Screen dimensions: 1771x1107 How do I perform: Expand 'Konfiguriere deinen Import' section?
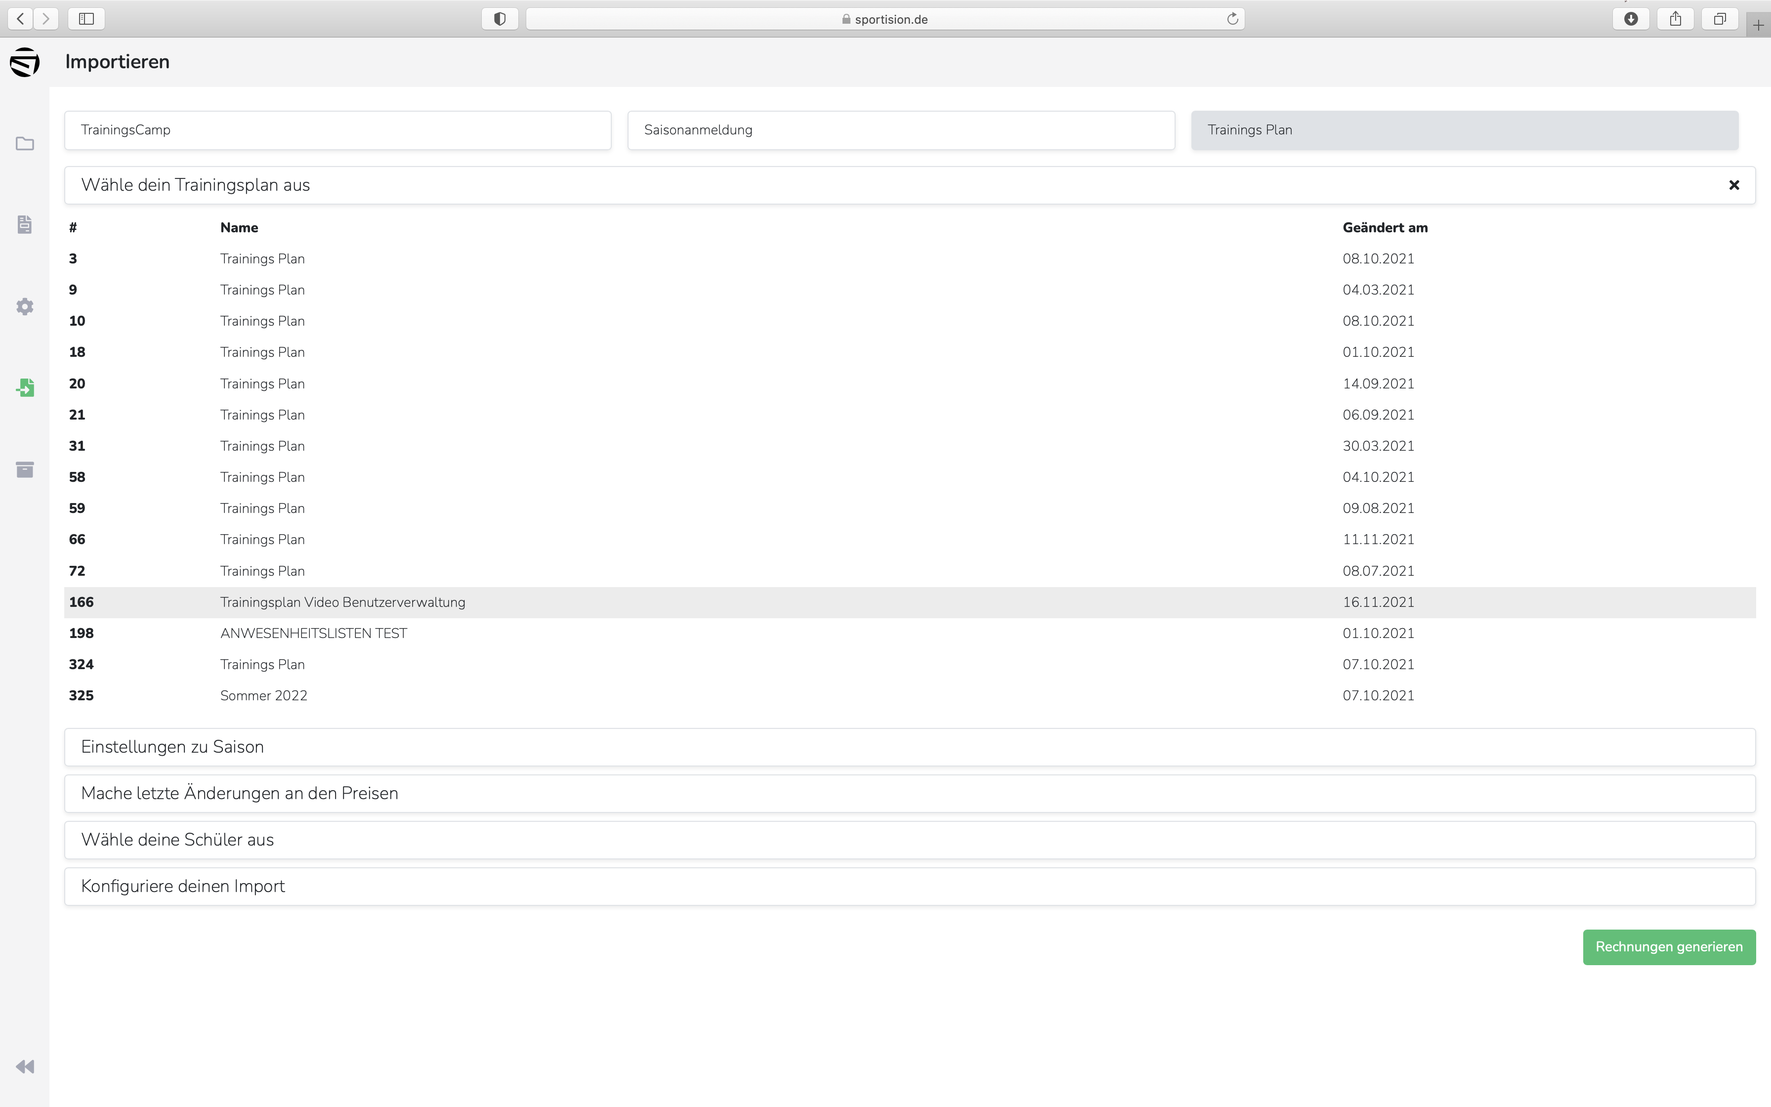(x=910, y=887)
